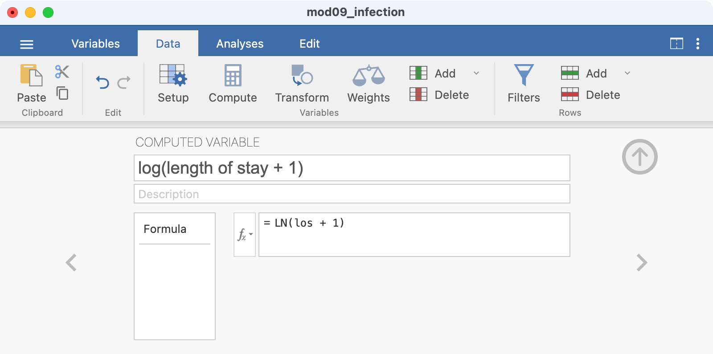
Task: Open the fx functions dropdown
Action: coord(245,235)
